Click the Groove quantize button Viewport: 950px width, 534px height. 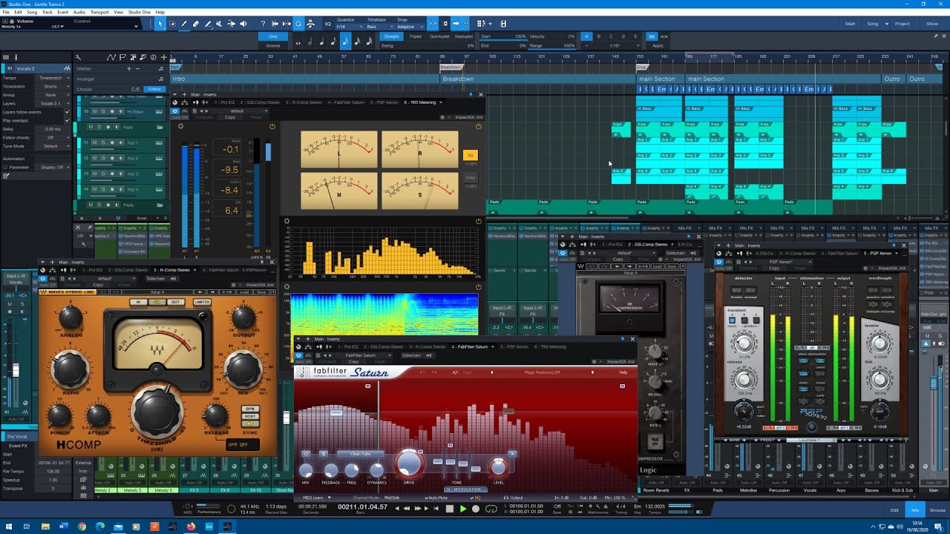pyautogui.click(x=273, y=45)
